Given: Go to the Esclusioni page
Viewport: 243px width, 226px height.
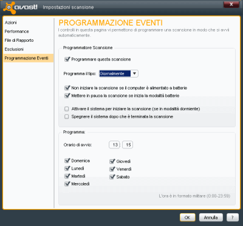Looking at the screenshot, I should pyautogui.click(x=14, y=49).
